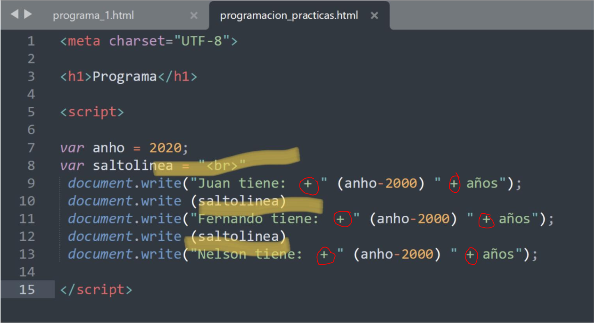594x323 pixels.
Task: Select line number 8 in gutter
Action: pyautogui.click(x=31, y=165)
